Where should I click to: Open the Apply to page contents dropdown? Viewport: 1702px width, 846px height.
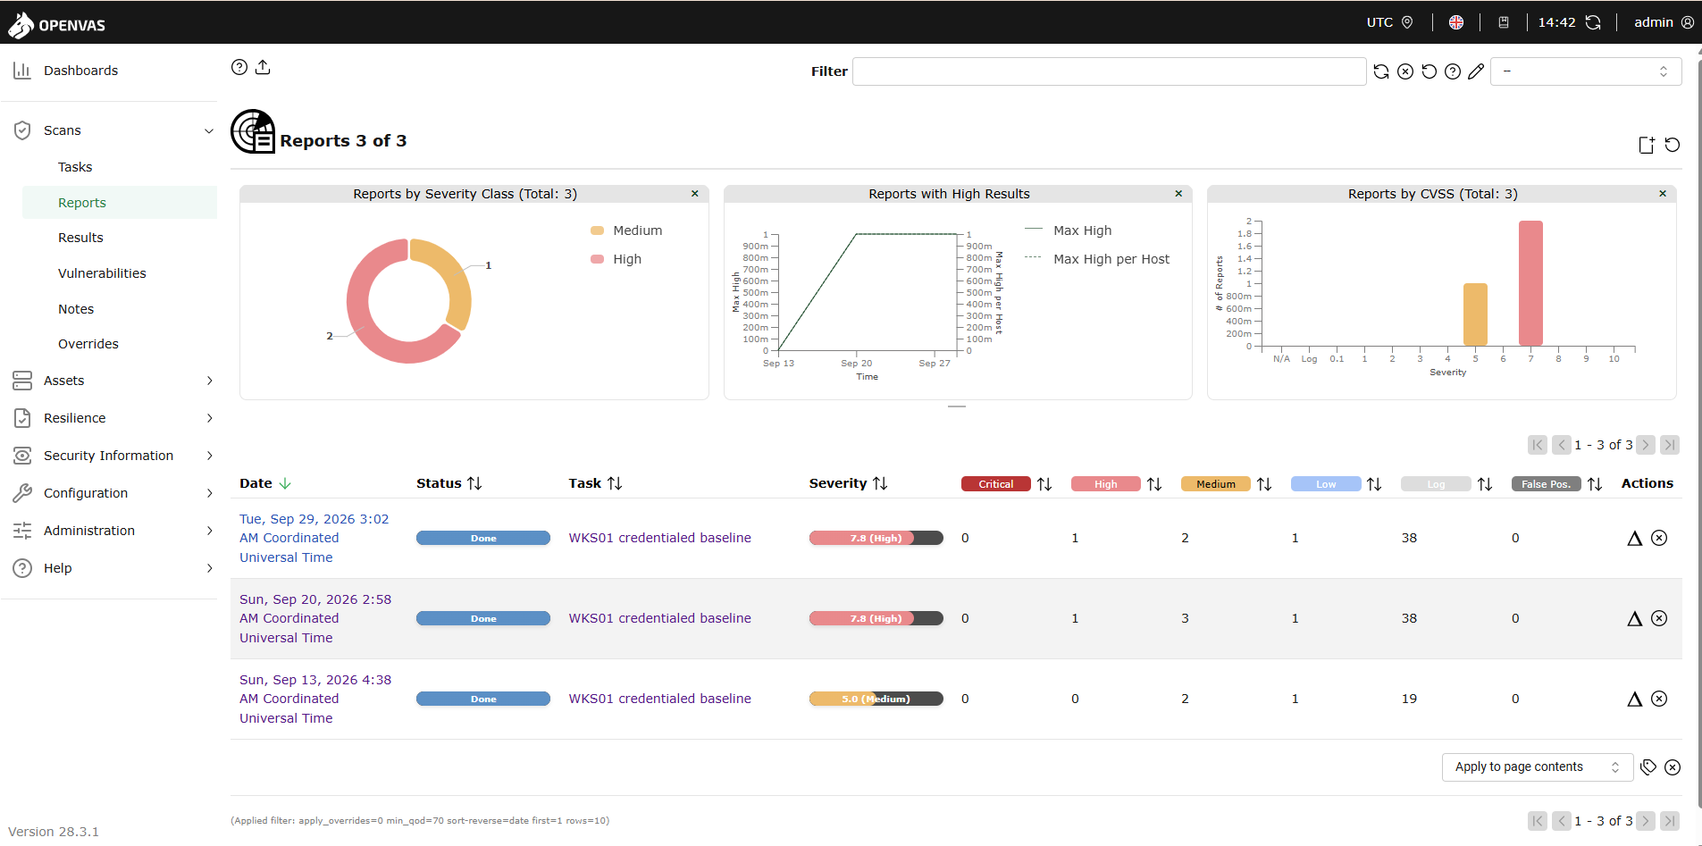coord(1538,767)
